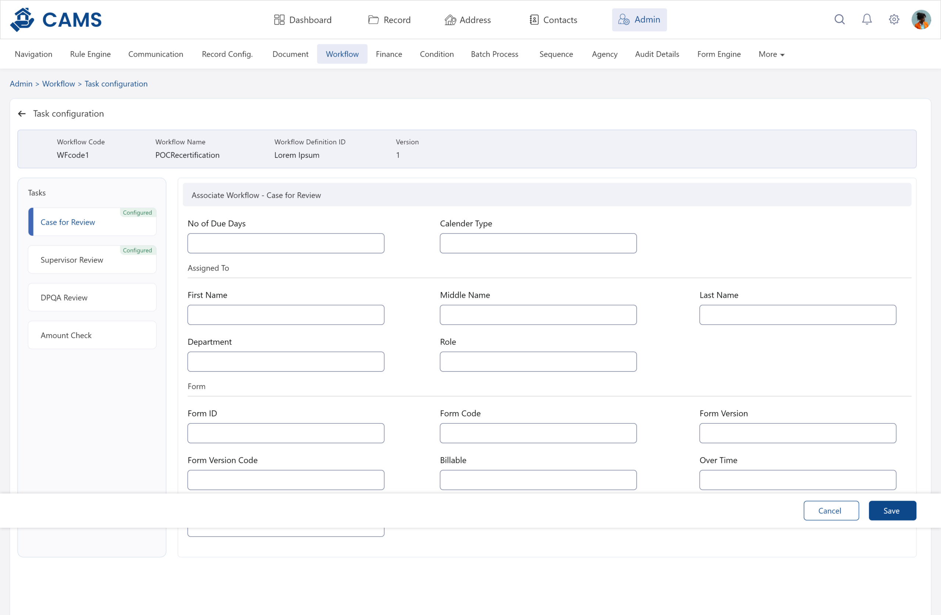Screen dimensions: 941x615
Task: Click the CAMS logo icon
Action: click(22, 19)
